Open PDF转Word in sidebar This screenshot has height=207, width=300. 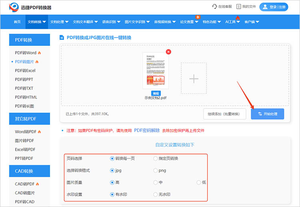(x=26, y=53)
